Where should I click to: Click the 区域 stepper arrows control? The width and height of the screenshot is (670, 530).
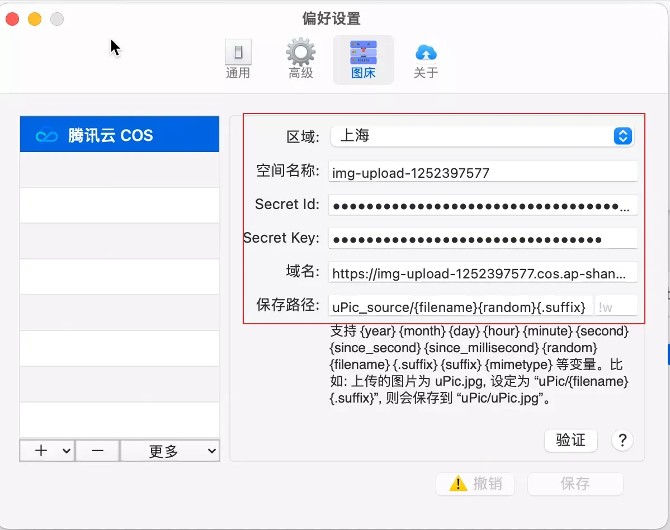point(622,136)
